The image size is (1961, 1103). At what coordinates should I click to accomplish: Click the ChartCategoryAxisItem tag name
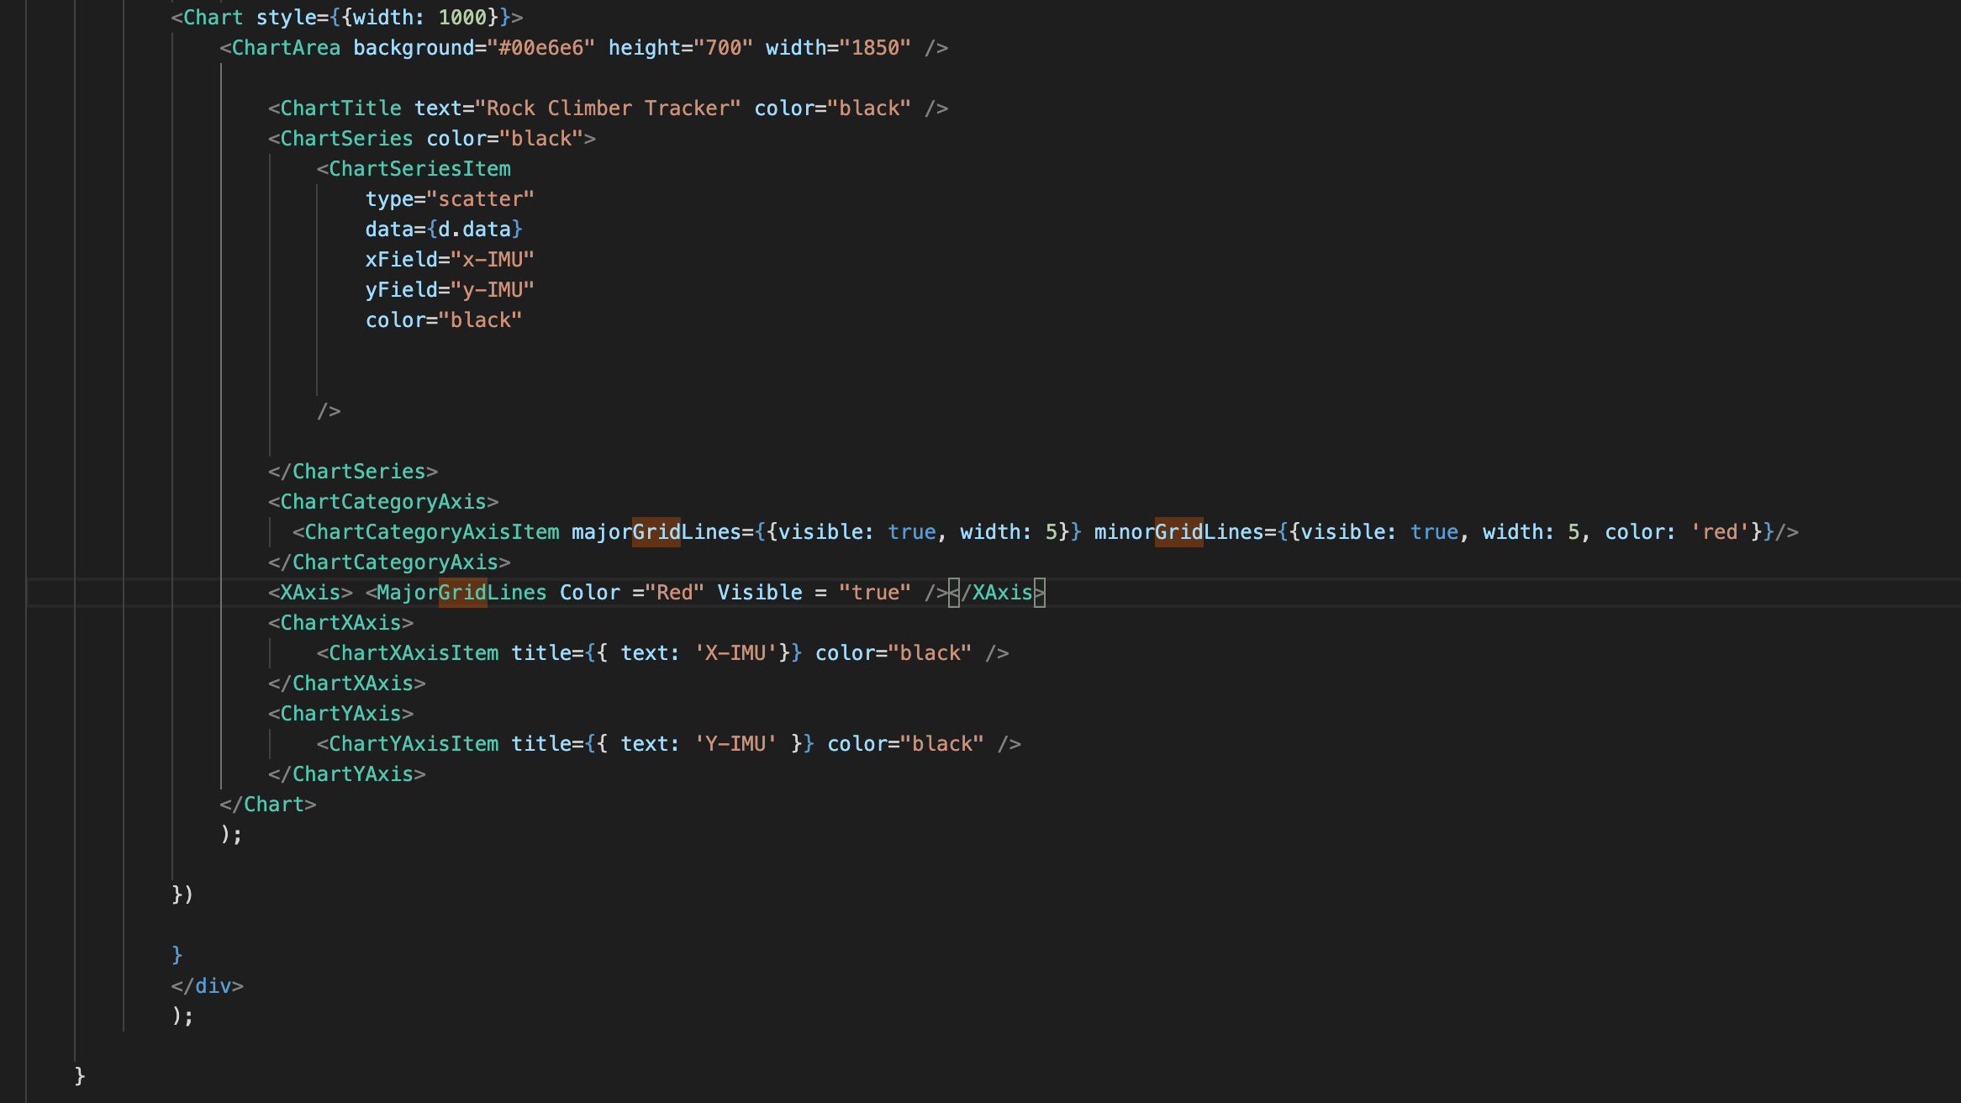click(431, 532)
